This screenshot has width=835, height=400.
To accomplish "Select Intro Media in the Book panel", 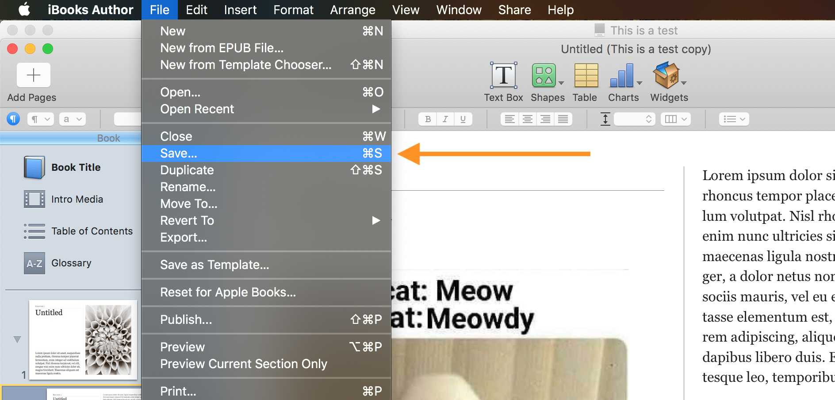I will click(77, 199).
